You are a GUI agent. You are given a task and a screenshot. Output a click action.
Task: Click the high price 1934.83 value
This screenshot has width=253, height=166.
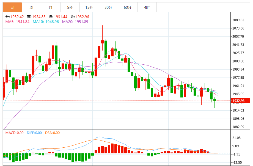[x=39, y=17]
